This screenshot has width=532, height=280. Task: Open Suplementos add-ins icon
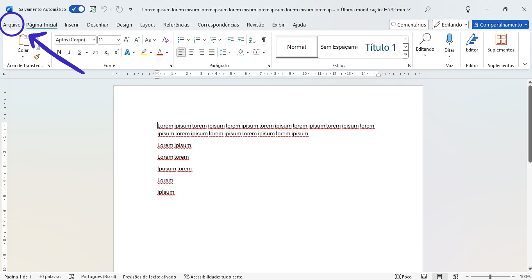(501, 43)
